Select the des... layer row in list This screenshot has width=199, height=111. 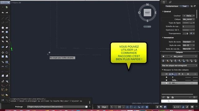179,83
